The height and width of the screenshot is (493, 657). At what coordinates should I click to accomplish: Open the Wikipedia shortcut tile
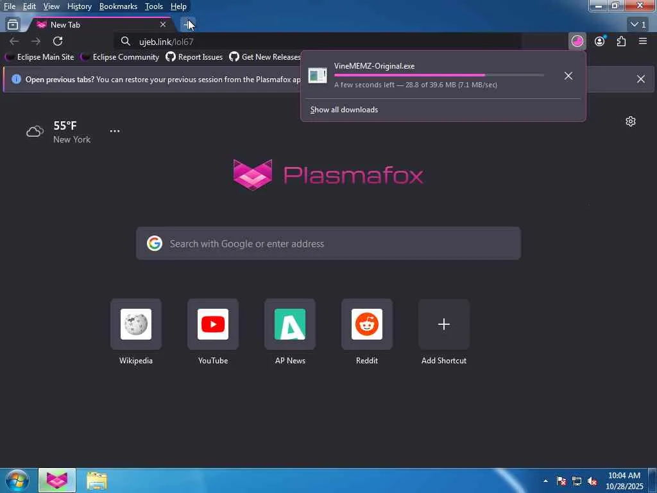(136, 324)
